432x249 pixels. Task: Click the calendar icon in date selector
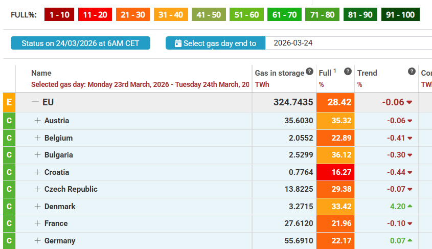(x=178, y=43)
